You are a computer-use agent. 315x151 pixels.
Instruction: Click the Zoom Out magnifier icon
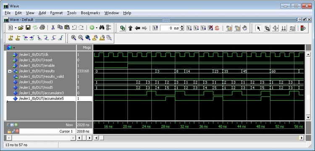coord(81,38)
